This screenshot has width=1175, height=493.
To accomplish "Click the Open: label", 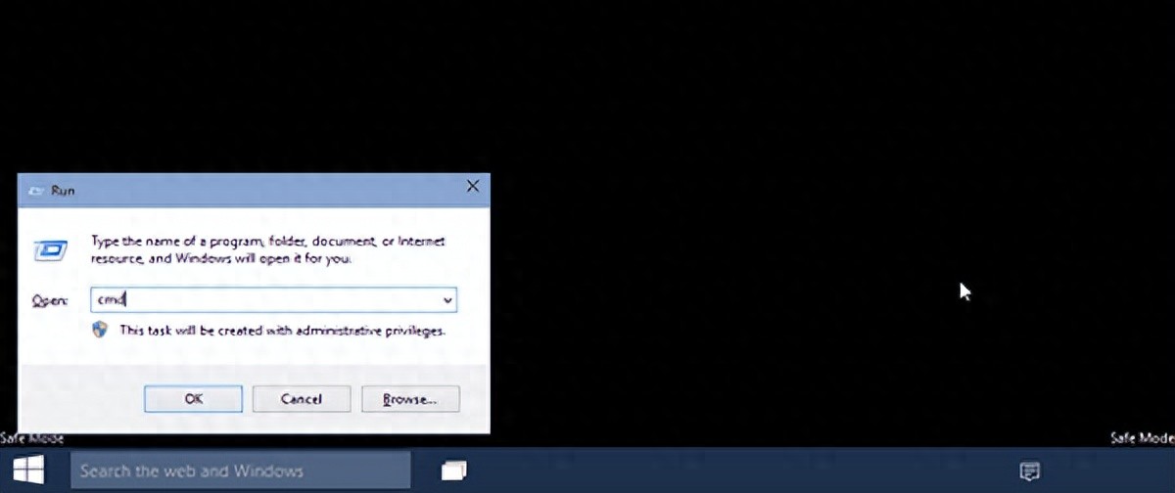I will pyautogui.click(x=50, y=301).
